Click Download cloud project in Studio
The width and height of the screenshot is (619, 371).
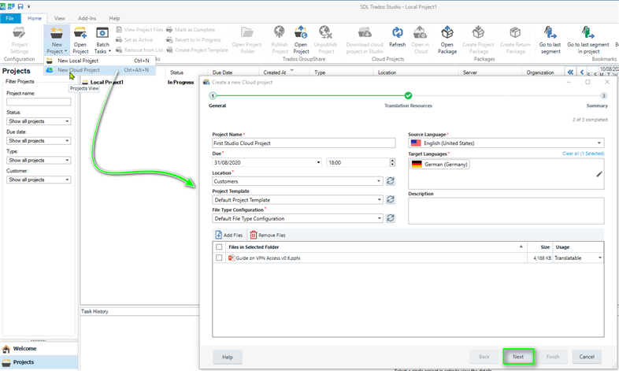click(x=365, y=40)
